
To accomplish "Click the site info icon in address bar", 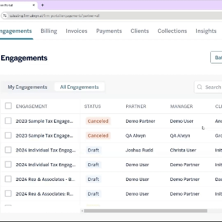I will [5, 15].
